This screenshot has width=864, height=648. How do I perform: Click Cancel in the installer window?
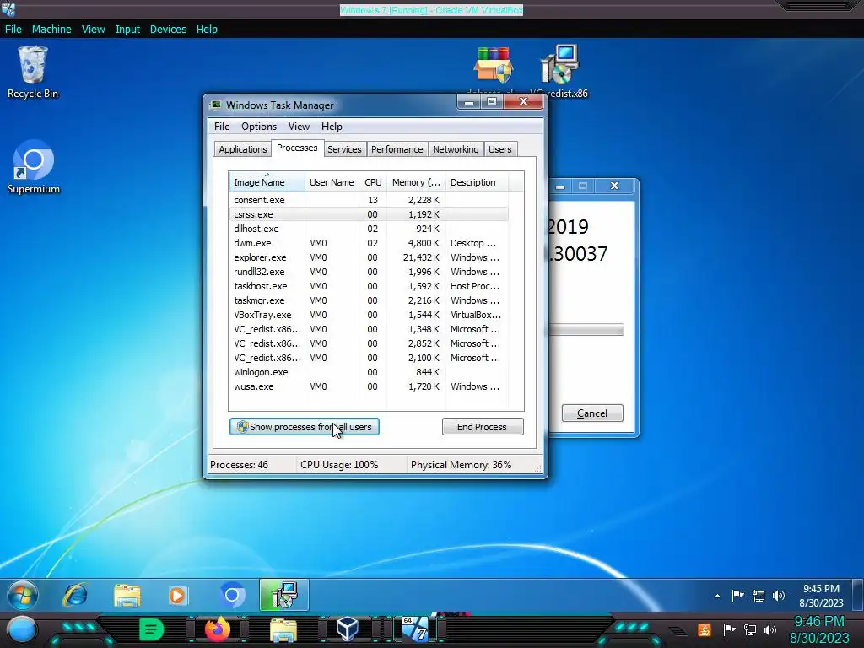(x=592, y=413)
